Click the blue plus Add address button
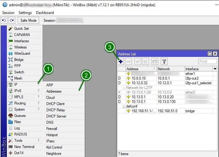 [121, 62]
